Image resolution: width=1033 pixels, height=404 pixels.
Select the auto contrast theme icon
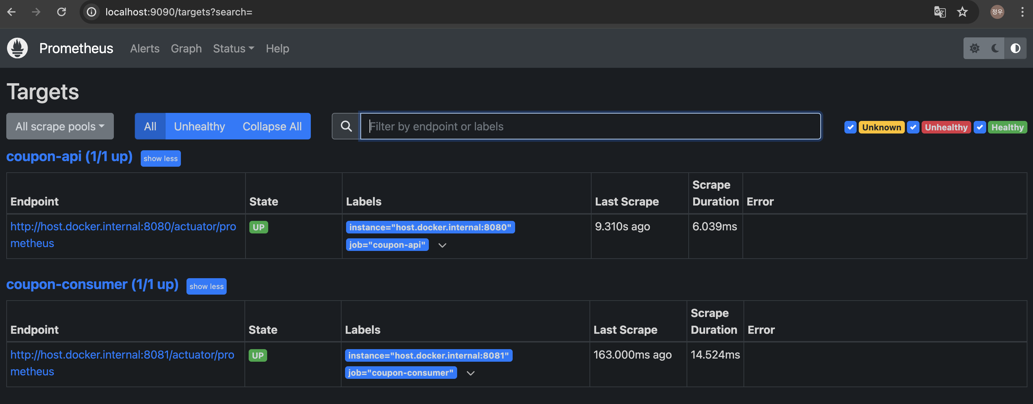(x=1015, y=49)
